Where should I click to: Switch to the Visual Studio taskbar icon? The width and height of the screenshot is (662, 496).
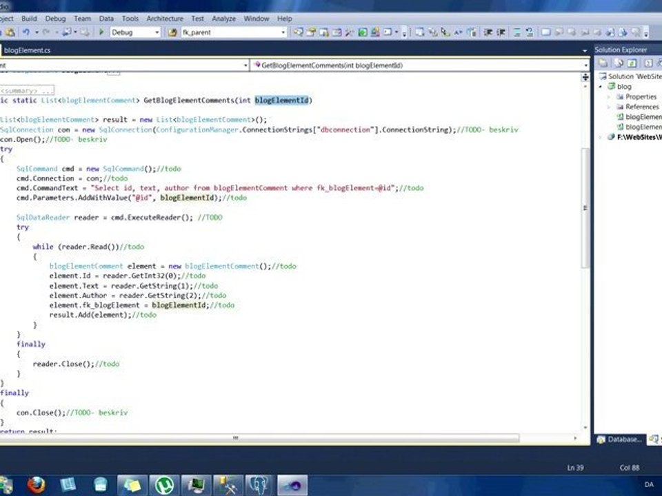292,485
